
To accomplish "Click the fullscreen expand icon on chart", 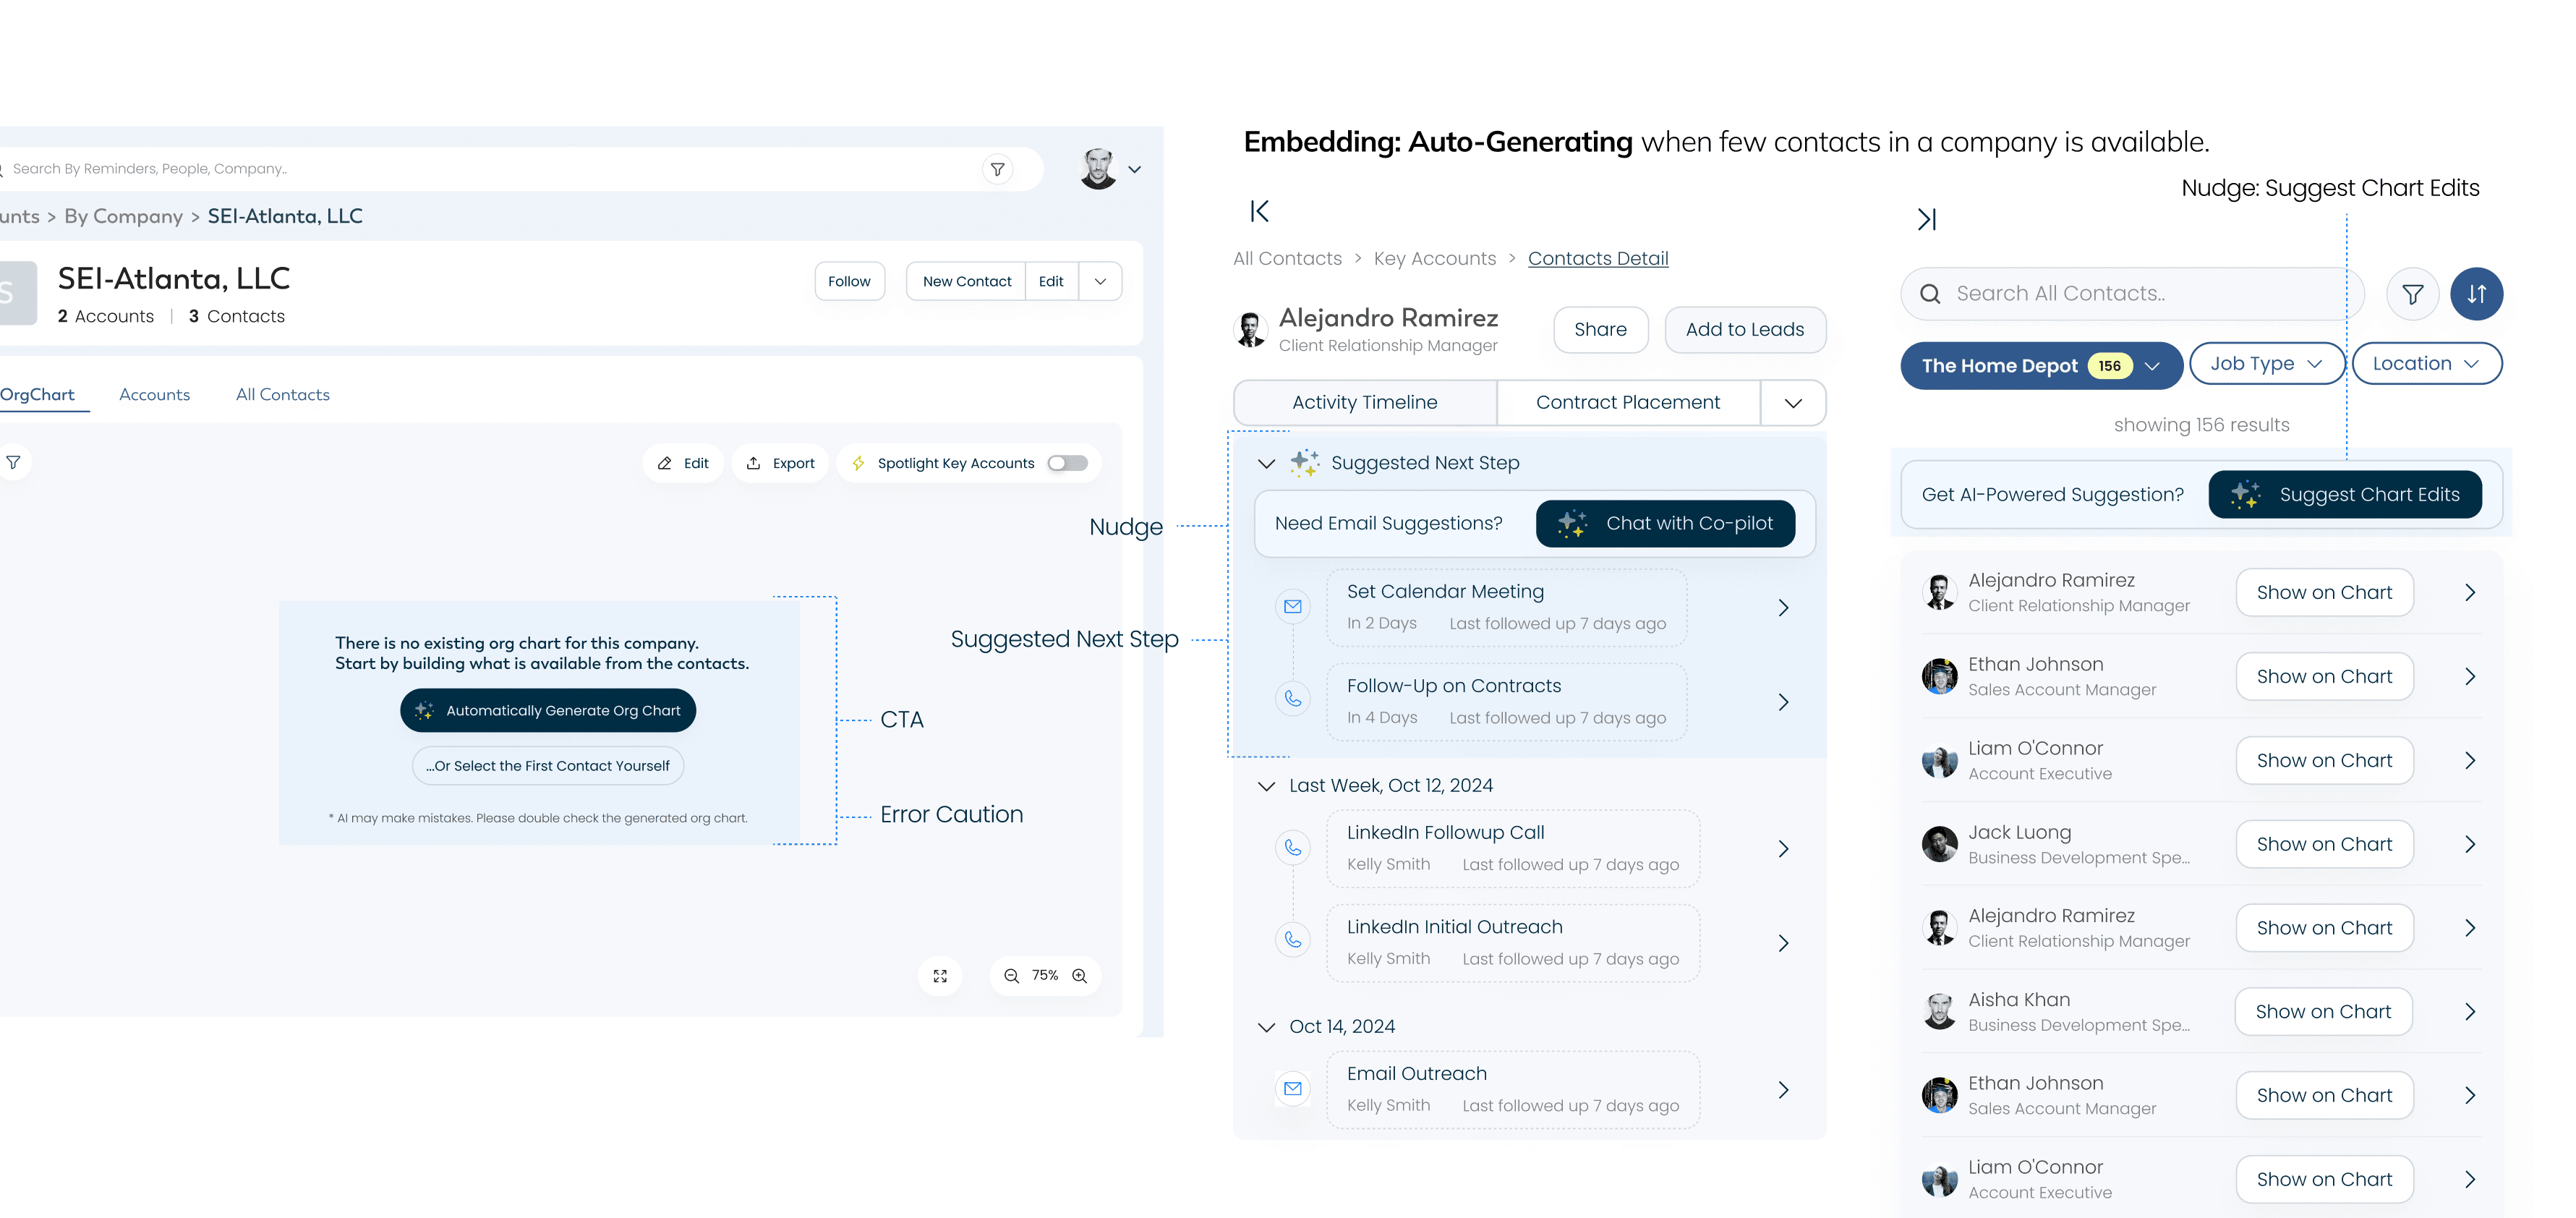I will (940, 976).
